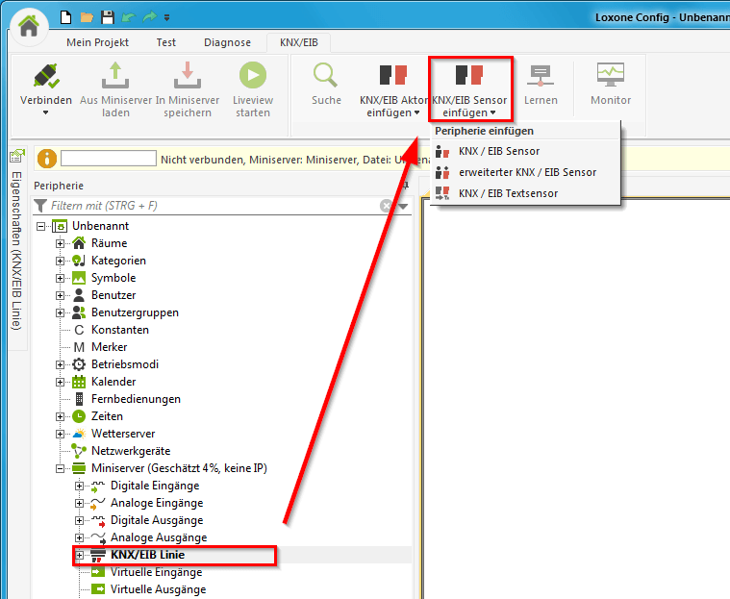Screen dimensions: 730x599
Task: Switch to the Mein Projekt tab
Action: 97,42
